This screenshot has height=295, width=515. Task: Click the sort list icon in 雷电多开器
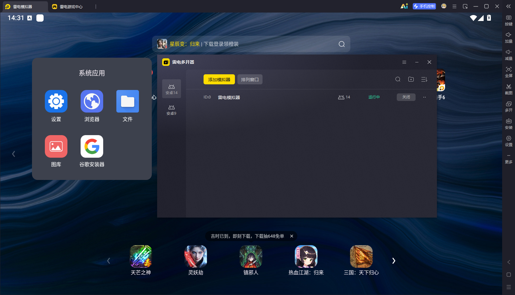[424, 80]
